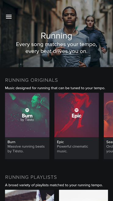
Task: Open the Epic running cover art
Action: pos(77,115)
